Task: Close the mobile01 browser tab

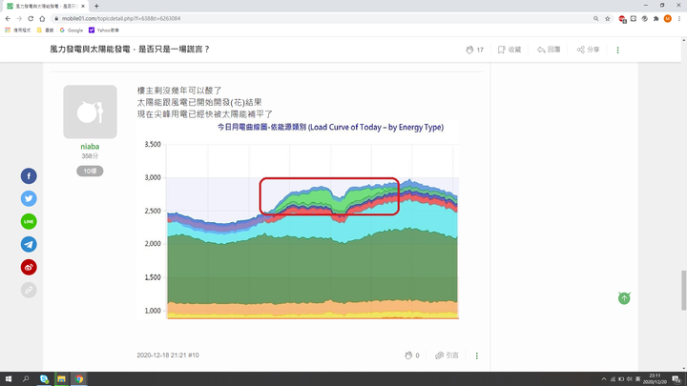Action: (x=83, y=6)
